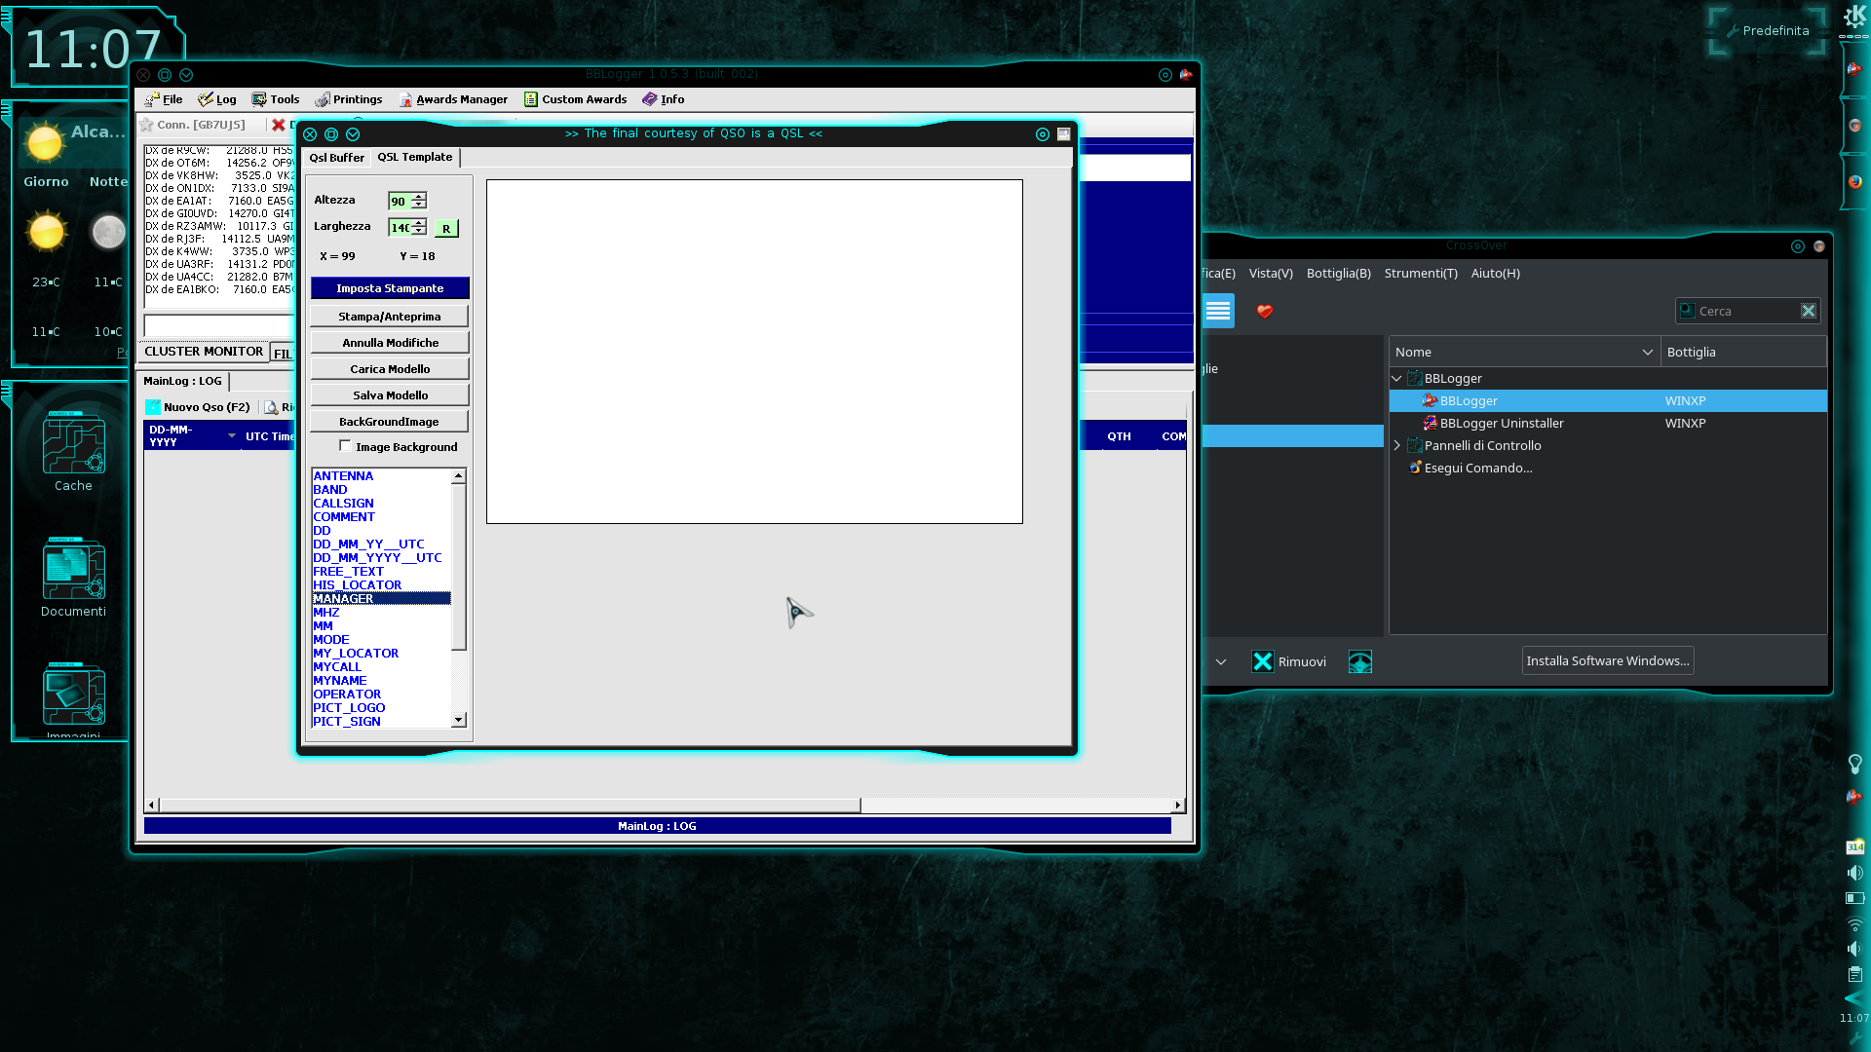Scroll down the fields list
Screen dimensions: 1871x1052
(459, 721)
